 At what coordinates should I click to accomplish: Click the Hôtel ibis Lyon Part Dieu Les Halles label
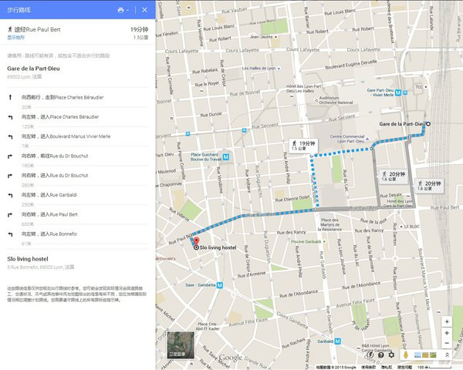303,89
